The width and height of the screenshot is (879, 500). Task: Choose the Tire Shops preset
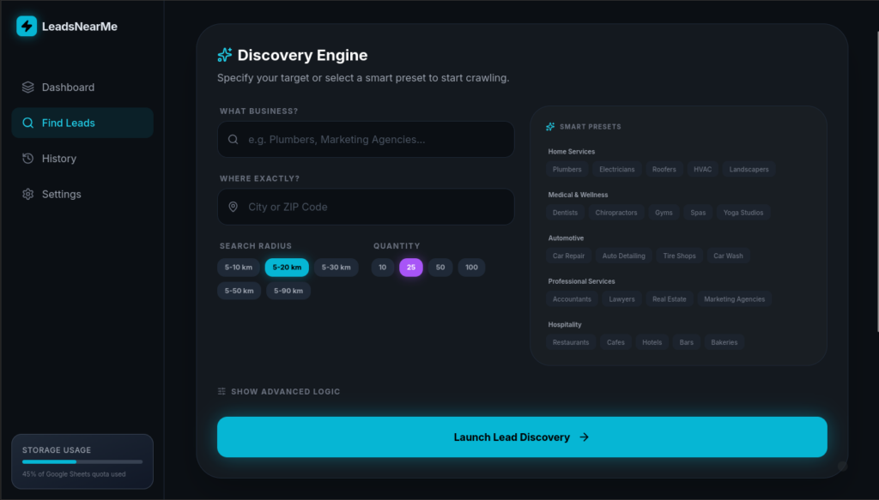pyautogui.click(x=680, y=256)
